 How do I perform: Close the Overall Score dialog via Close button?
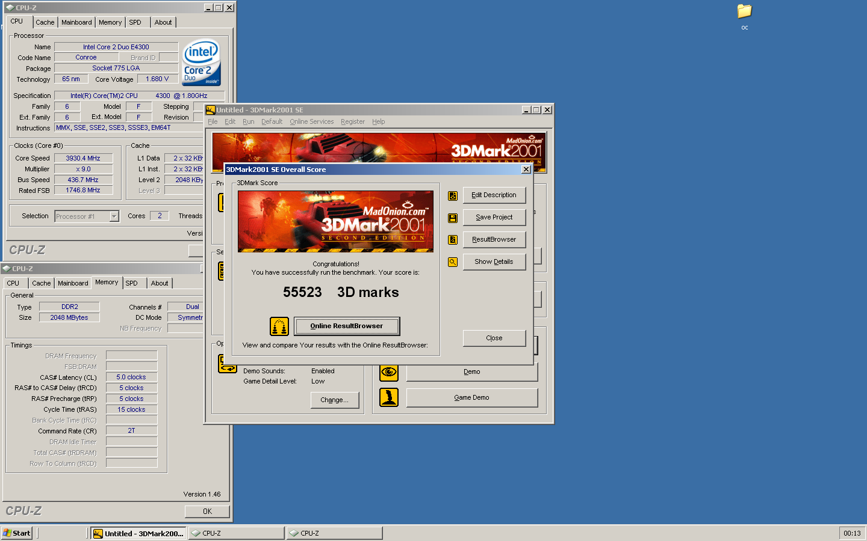[494, 338]
